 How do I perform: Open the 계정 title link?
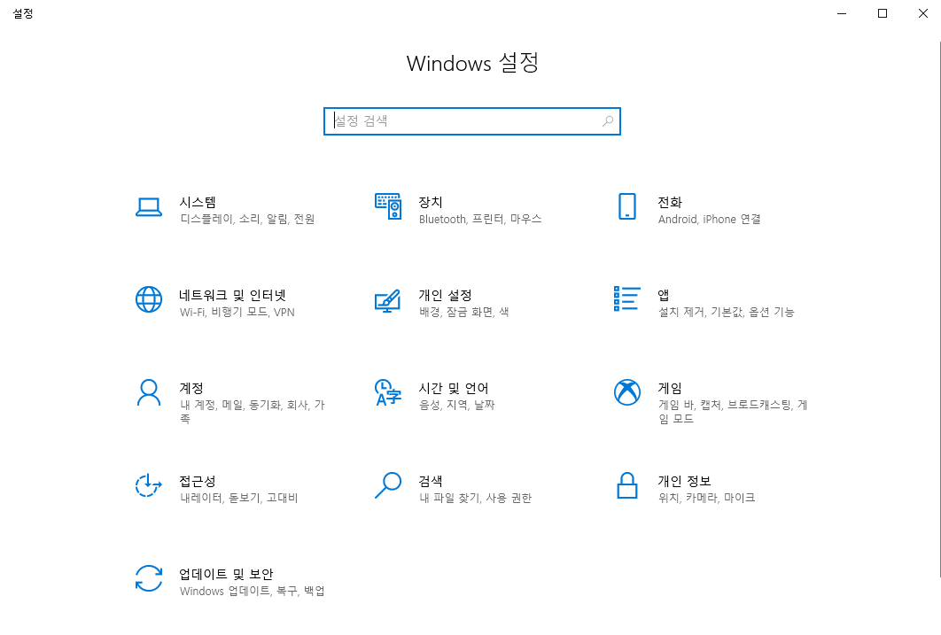tap(191, 388)
